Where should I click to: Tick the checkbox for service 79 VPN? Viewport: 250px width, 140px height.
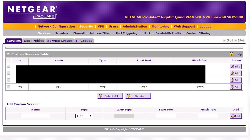pyautogui.click(x=9, y=87)
